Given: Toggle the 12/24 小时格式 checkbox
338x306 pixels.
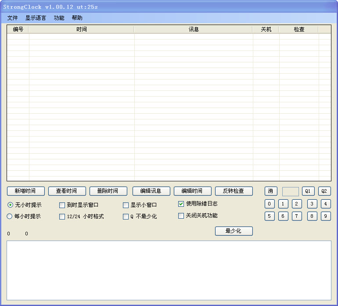Looking at the screenshot, I should point(62,216).
